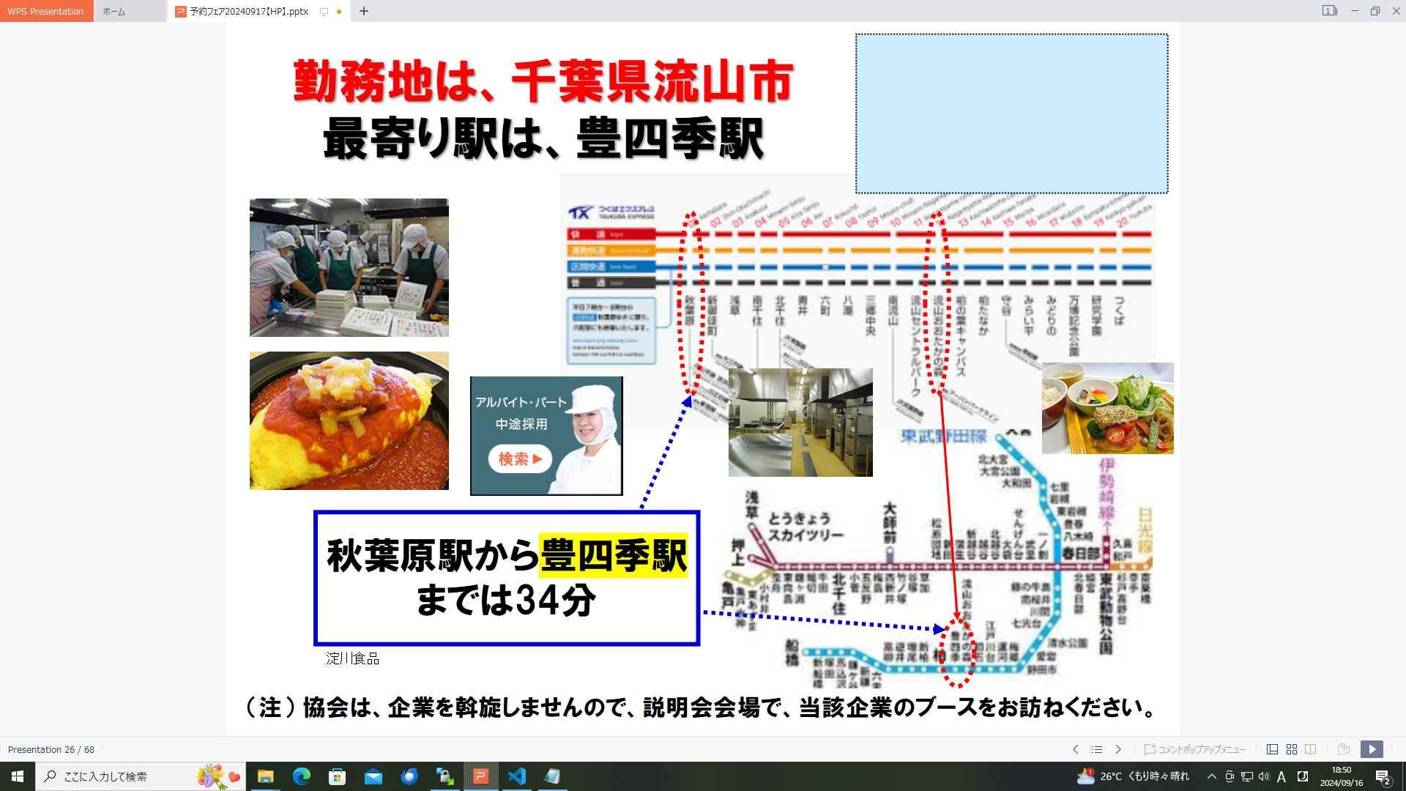Image resolution: width=1406 pixels, height=791 pixels.
Task: Switch to the ホーム tab
Action: (x=130, y=11)
